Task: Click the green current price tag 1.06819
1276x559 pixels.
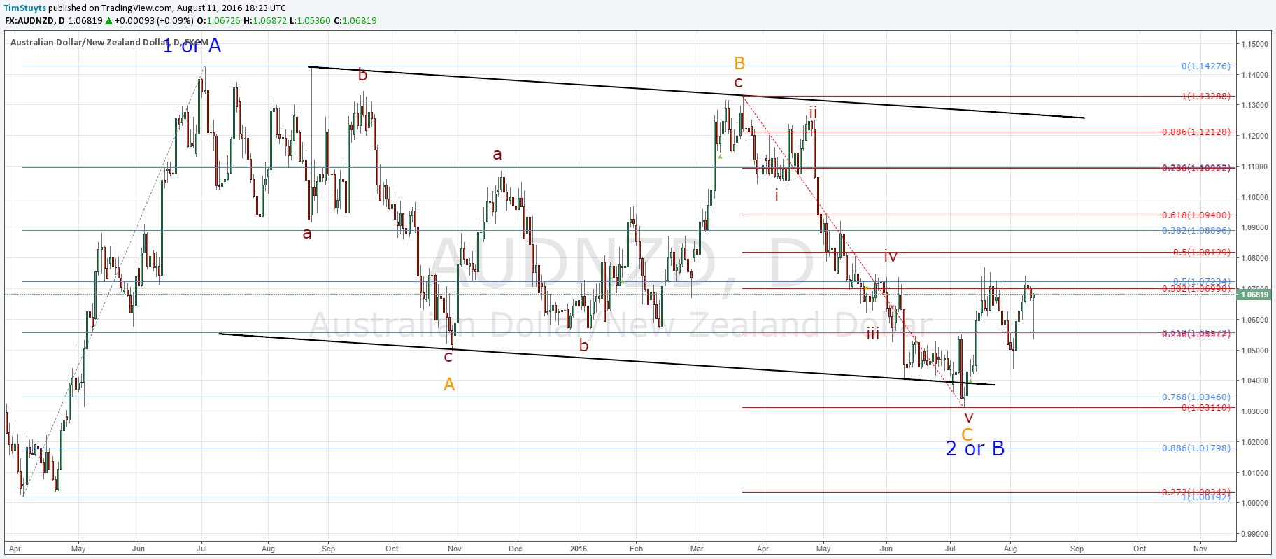Action: 1255,295
